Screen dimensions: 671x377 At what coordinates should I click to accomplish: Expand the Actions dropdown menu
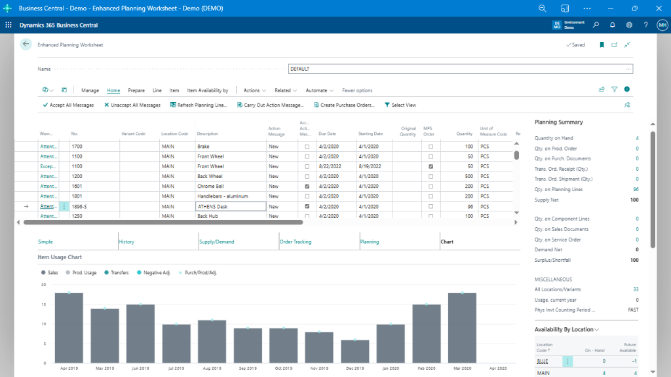pyautogui.click(x=254, y=90)
